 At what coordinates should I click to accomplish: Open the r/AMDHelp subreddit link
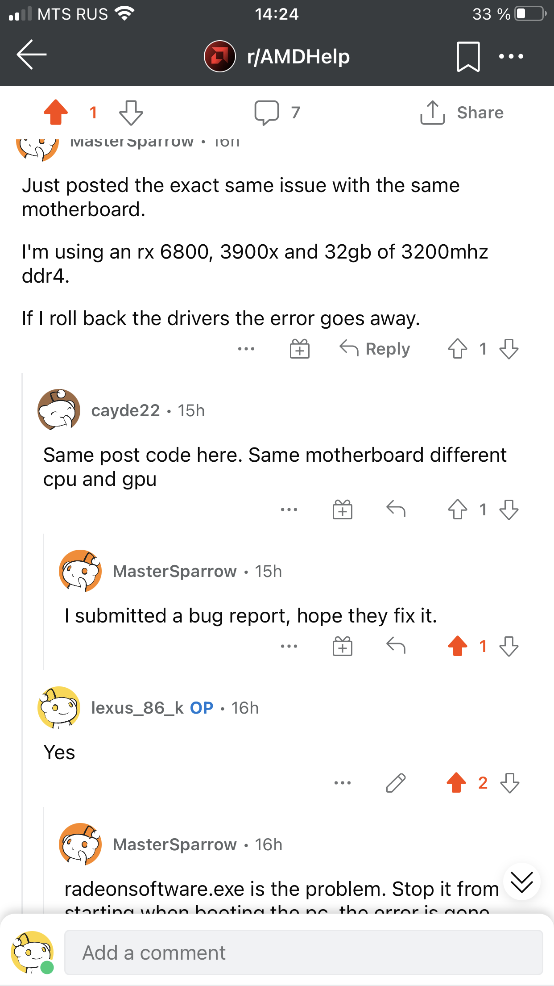[298, 57]
